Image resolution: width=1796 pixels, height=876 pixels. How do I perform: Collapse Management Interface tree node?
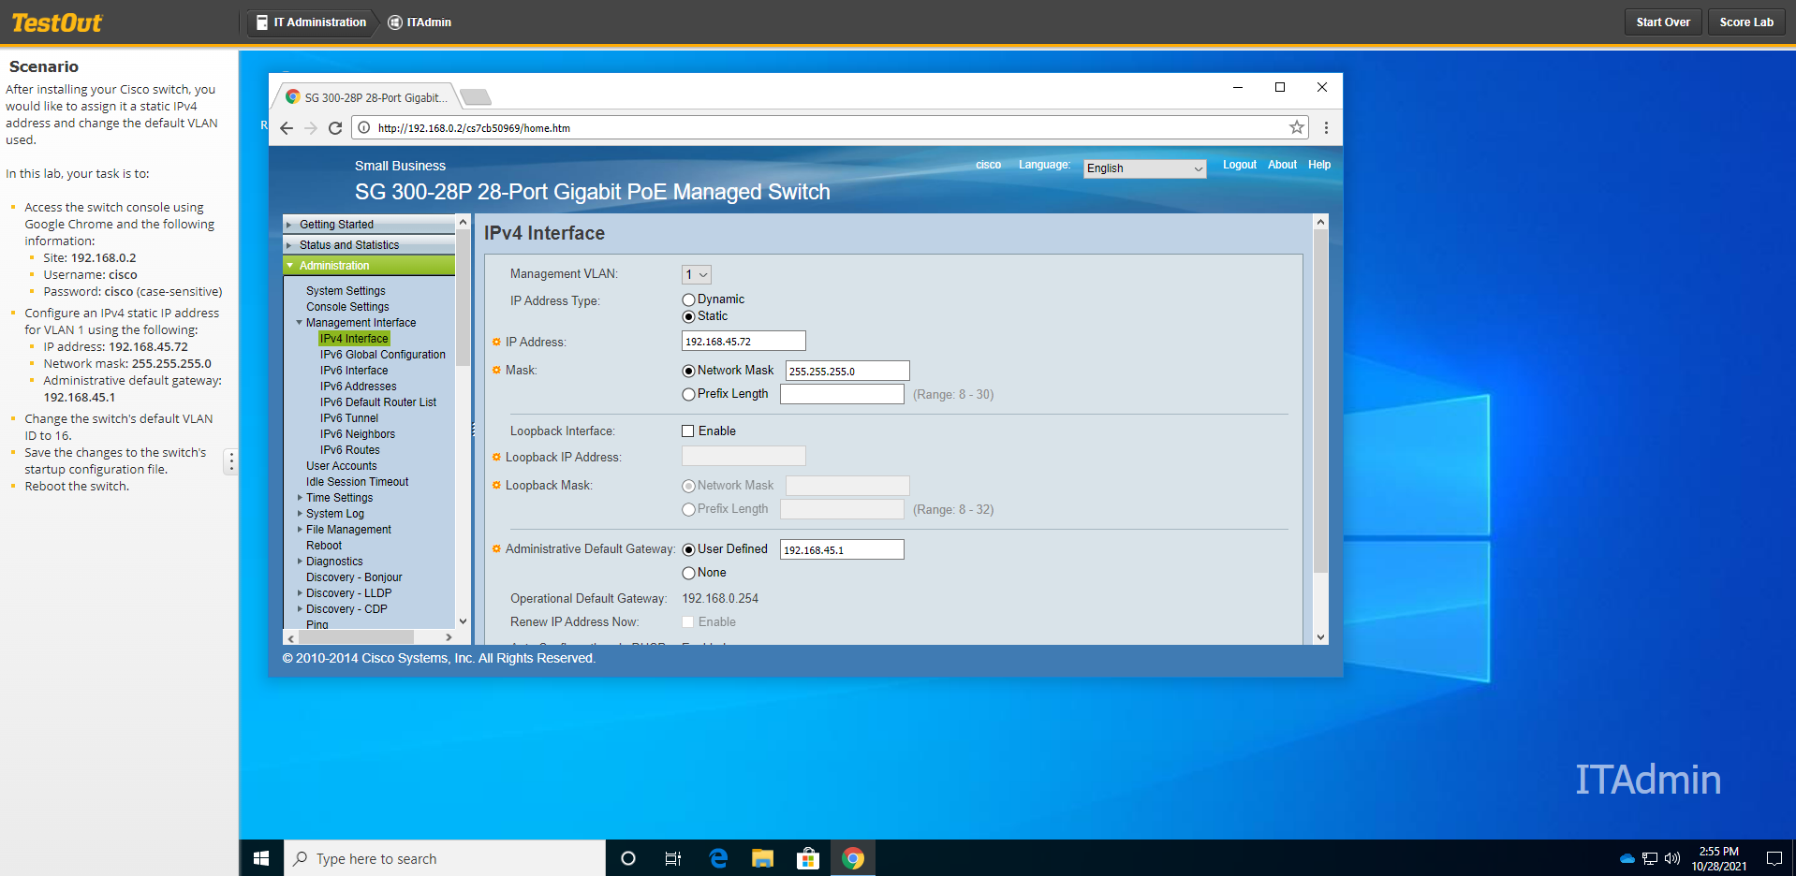tap(300, 323)
